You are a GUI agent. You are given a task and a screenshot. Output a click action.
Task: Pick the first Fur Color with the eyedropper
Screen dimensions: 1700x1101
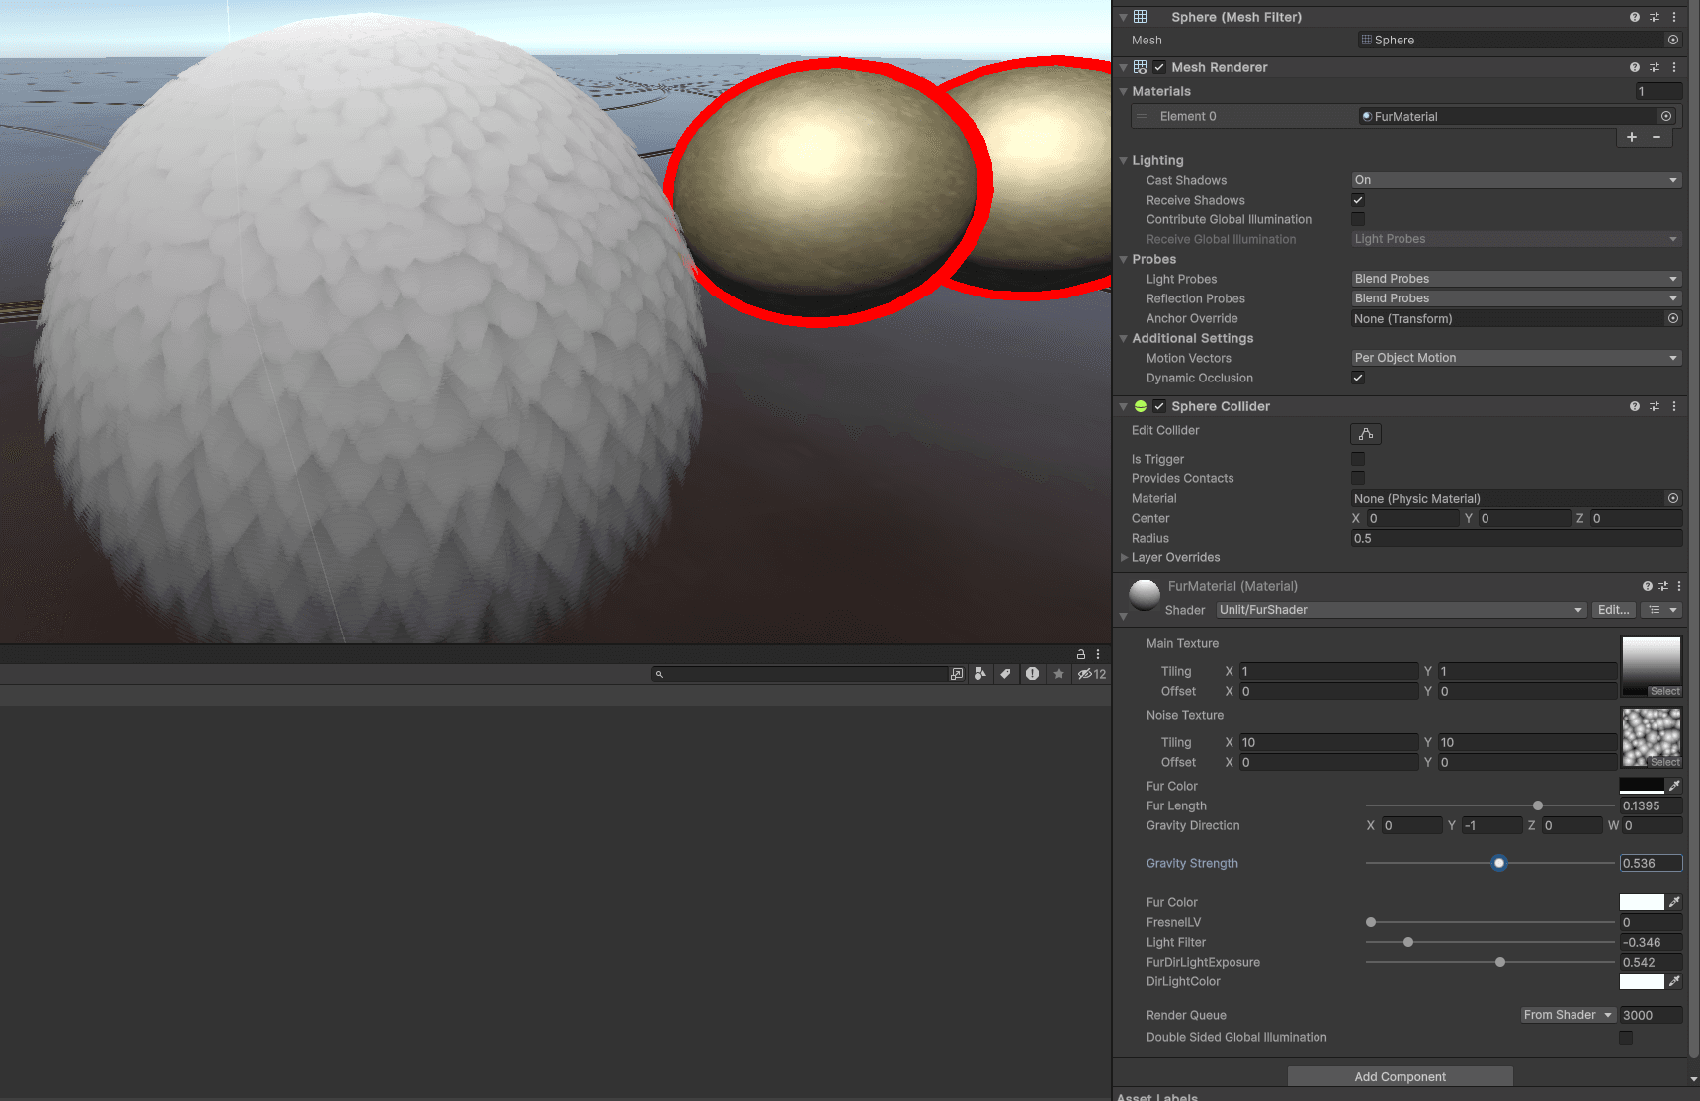1674,786
